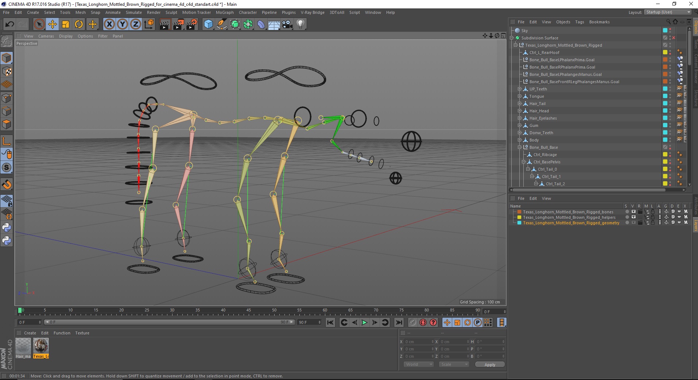Go to end of animation
Image resolution: width=698 pixels, height=380 pixels.
pyautogui.click(x=399, y=322)
